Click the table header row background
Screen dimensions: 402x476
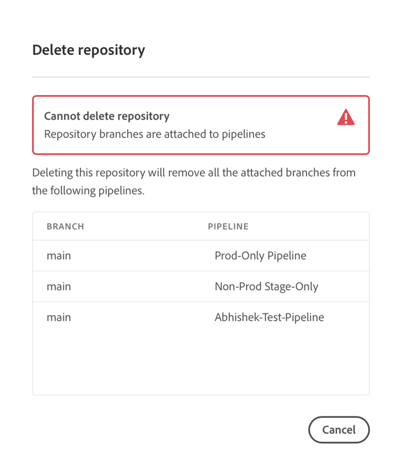(200, 226)
